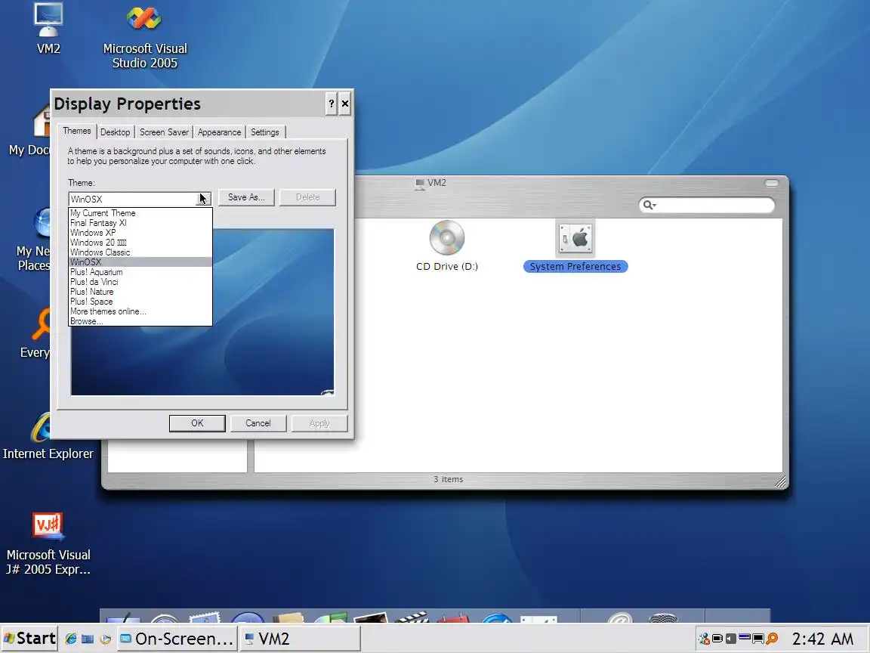Choose Windows Classic theme
The width and height of the screenshot is (870, 653).
click(140, 252)
